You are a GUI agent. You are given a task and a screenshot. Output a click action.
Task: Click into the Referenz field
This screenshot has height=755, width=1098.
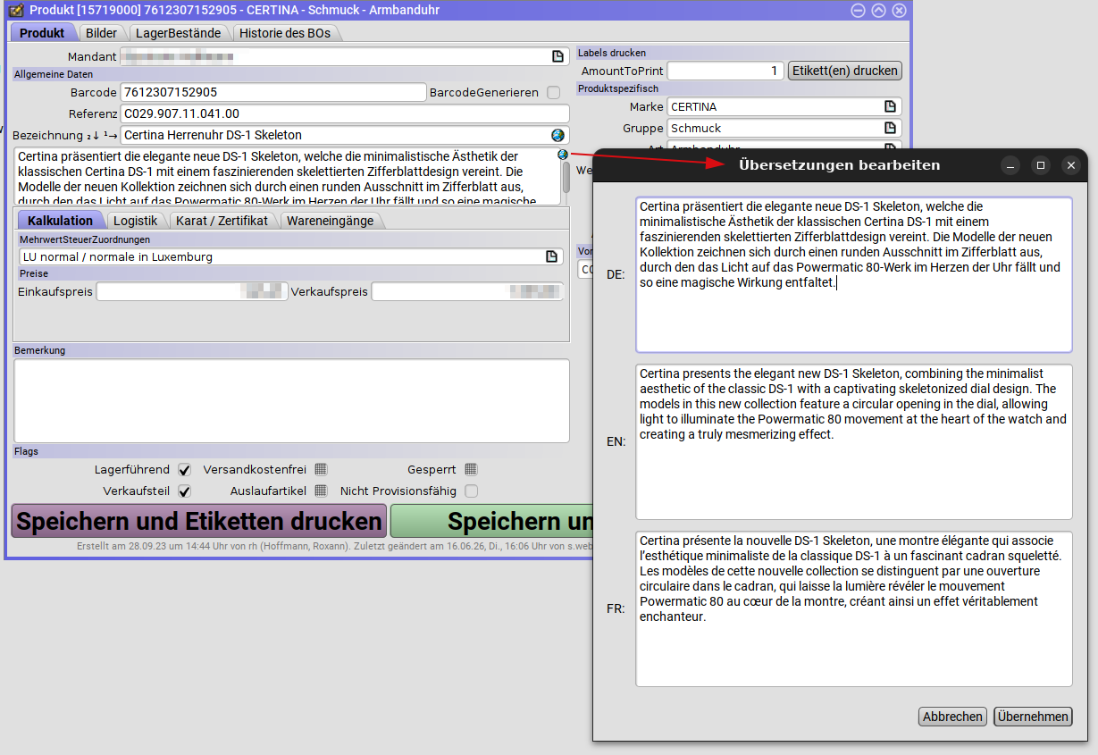[x=345, y=113]
